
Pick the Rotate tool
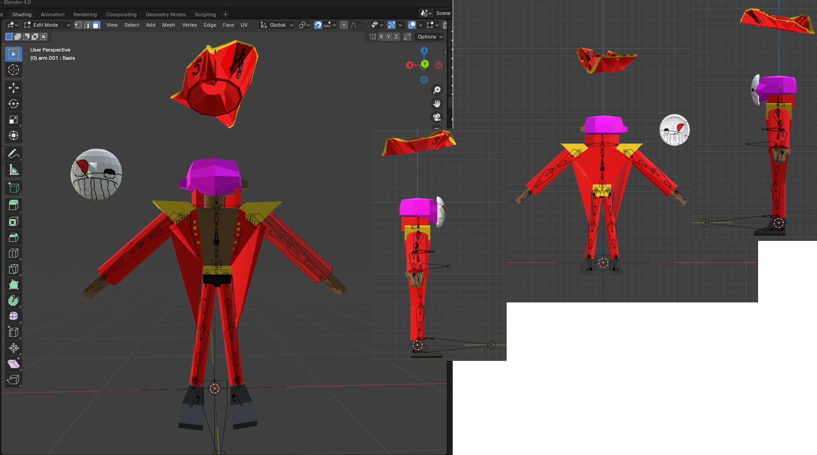[14, 104]
